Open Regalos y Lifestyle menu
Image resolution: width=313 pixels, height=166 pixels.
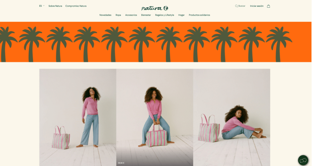coord(164,15)
